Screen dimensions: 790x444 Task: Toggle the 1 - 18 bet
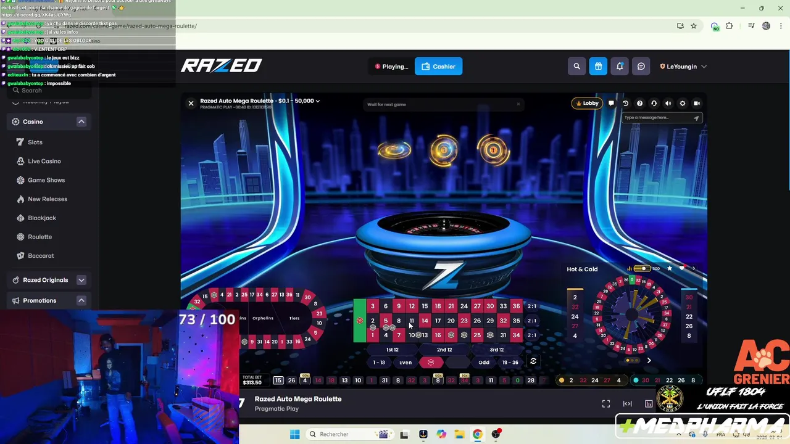click(x=379, y=362)
